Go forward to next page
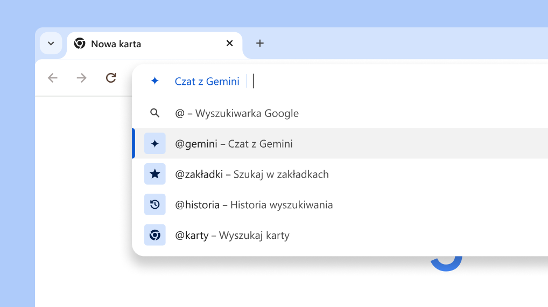The image size is (548, 307). coord(81,78)
